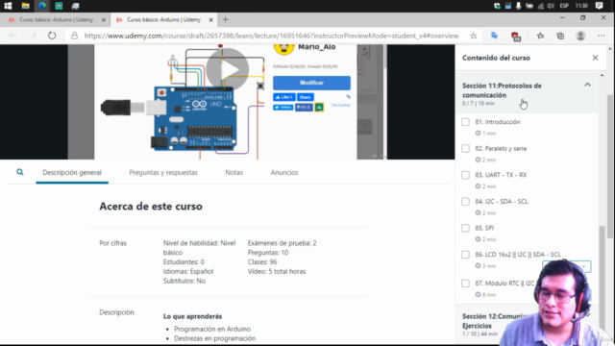This screenshot has height=346, width=615.
Task: Check lecture 82 Paralelo y serie
Action: pyautogui.click(x=465, y=148)
